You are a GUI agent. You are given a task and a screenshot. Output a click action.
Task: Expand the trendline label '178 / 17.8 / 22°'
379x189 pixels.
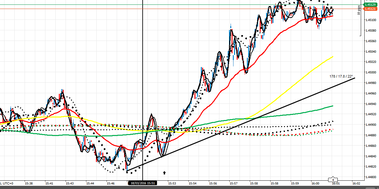[x=341, y=76]
